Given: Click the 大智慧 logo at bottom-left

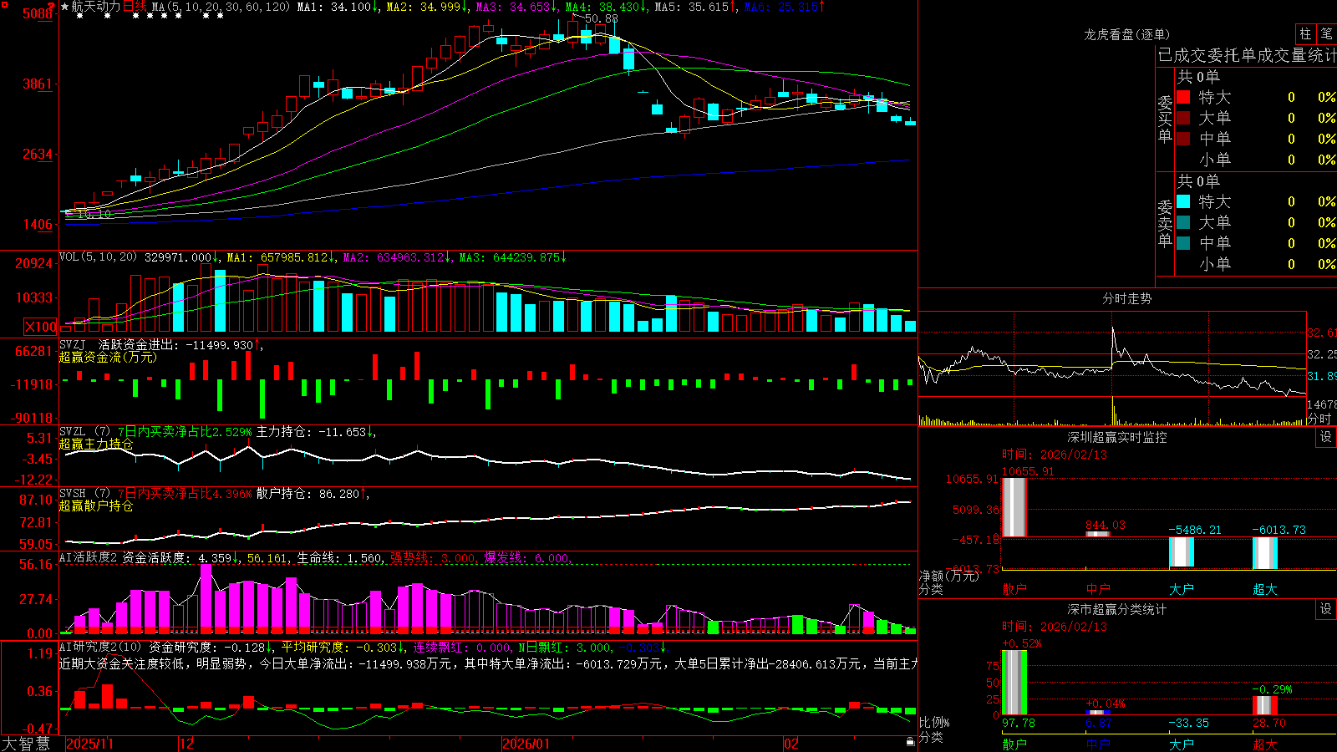Looking at the screenshot, I should point(26,743).
